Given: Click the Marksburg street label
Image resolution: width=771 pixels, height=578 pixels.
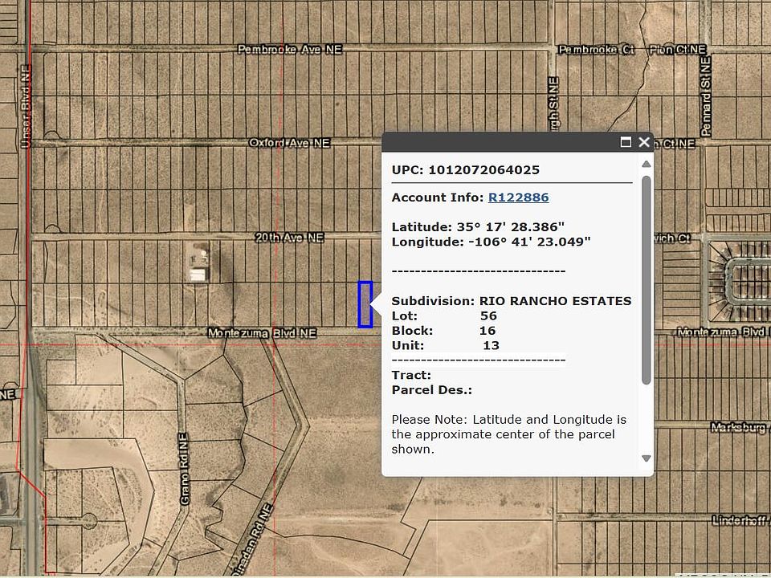Looking at the screenshot, I should tap(737, 429).
